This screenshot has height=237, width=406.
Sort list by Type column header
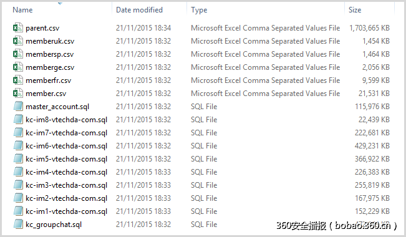click(x=199, y=10)
